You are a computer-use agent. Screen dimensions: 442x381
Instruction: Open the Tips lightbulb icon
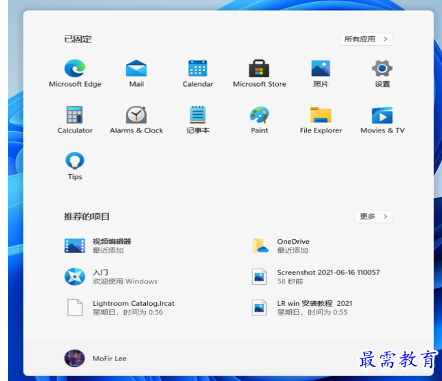point(75,161)
